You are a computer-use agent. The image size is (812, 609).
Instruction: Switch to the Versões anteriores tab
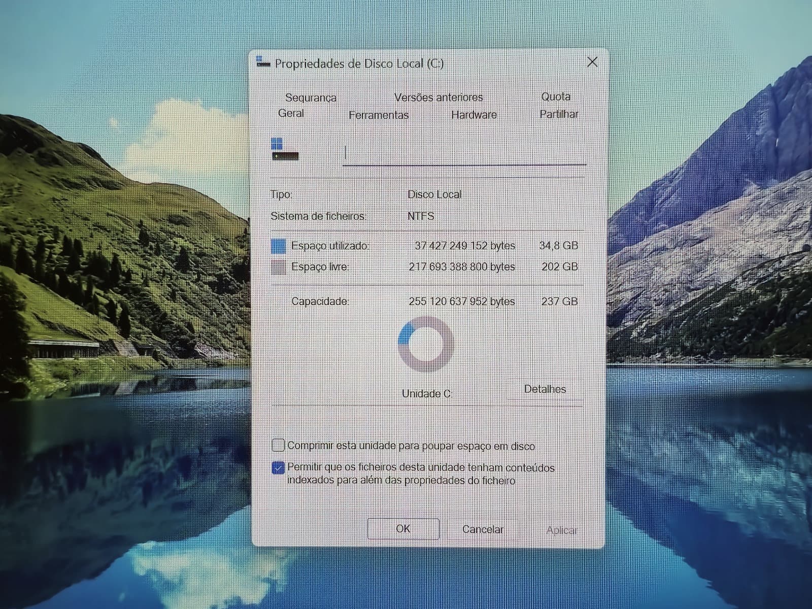click(438, 97)
